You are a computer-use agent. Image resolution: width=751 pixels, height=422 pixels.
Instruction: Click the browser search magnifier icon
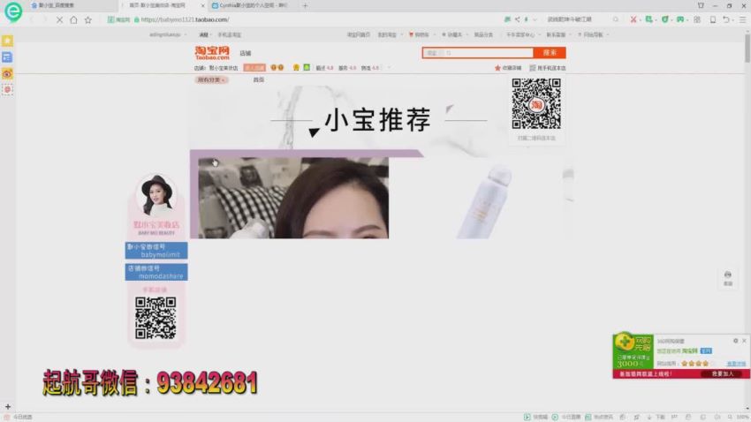point(616,19)
